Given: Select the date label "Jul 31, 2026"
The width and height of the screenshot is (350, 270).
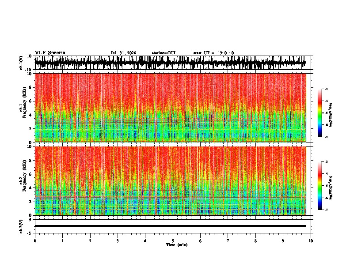Looking at the screenshot, I should coord(123,53).
